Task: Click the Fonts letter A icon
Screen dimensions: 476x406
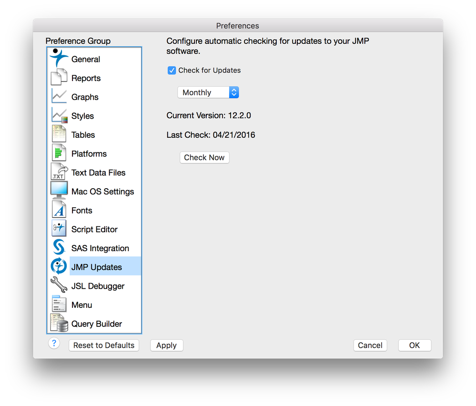Action: point(59,209)
